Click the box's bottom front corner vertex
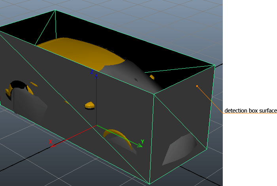 pyautogui.click(x=150, y=184)
